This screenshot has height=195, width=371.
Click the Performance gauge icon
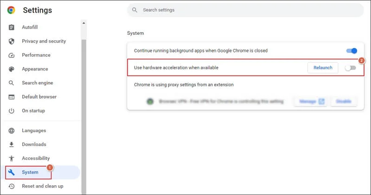point(11,55)
